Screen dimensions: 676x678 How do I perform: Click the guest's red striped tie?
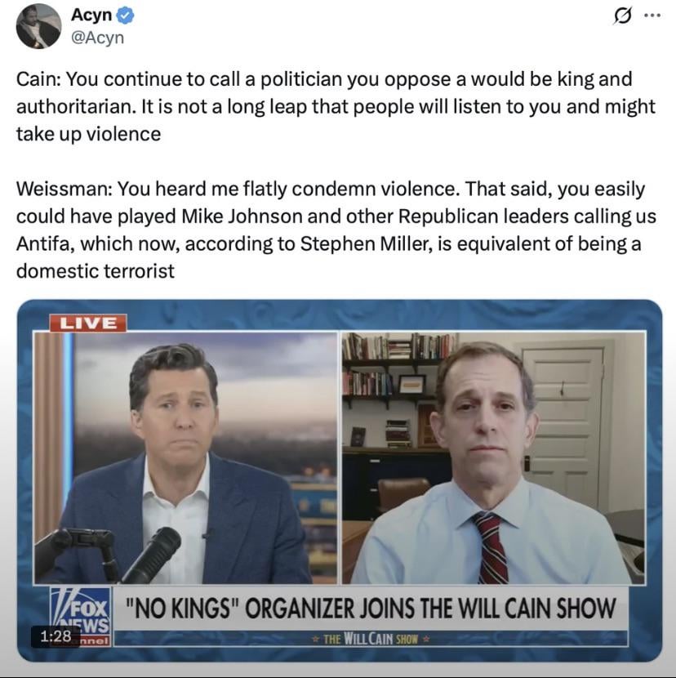tap(490, 547)
